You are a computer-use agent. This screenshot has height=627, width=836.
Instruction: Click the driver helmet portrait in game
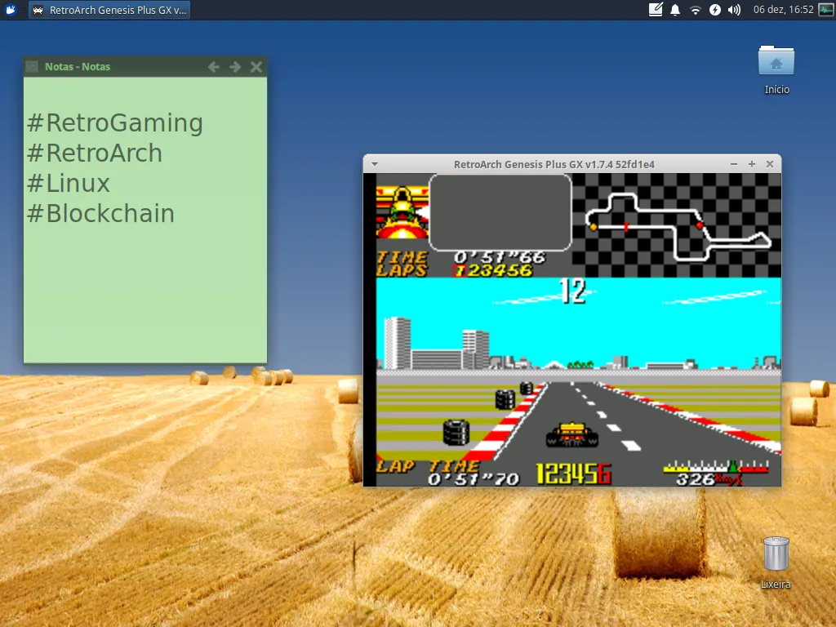pos(402,211)
